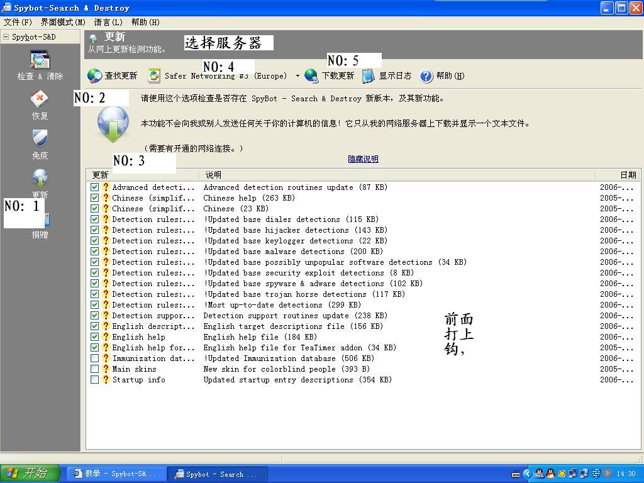Screen dimensions: 644x483
Task: Select English help file for TeaTimer row
Action: [362, 347]
